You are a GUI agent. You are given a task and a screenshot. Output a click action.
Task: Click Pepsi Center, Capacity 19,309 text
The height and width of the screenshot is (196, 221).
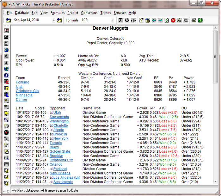(x=110, y=43)
